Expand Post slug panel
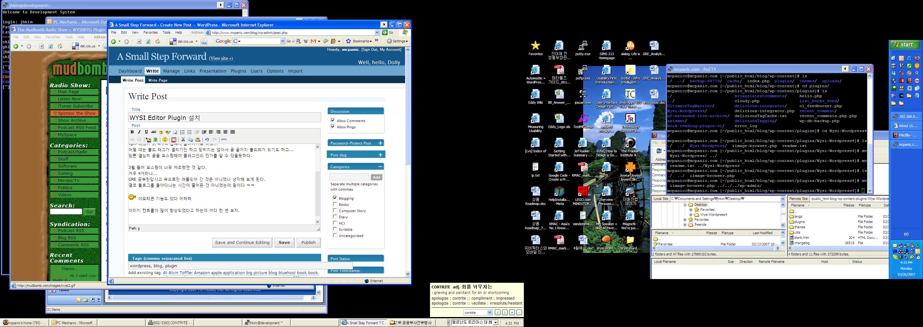 pos(380,154)
